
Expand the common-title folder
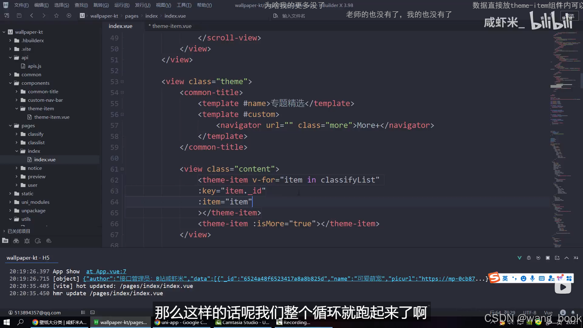(x=17, y=91)
